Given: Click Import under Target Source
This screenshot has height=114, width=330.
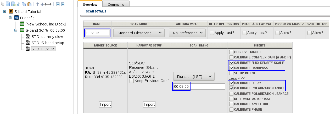Looking at the screenshot, I should pyautogui.click(x=105, y=104).
